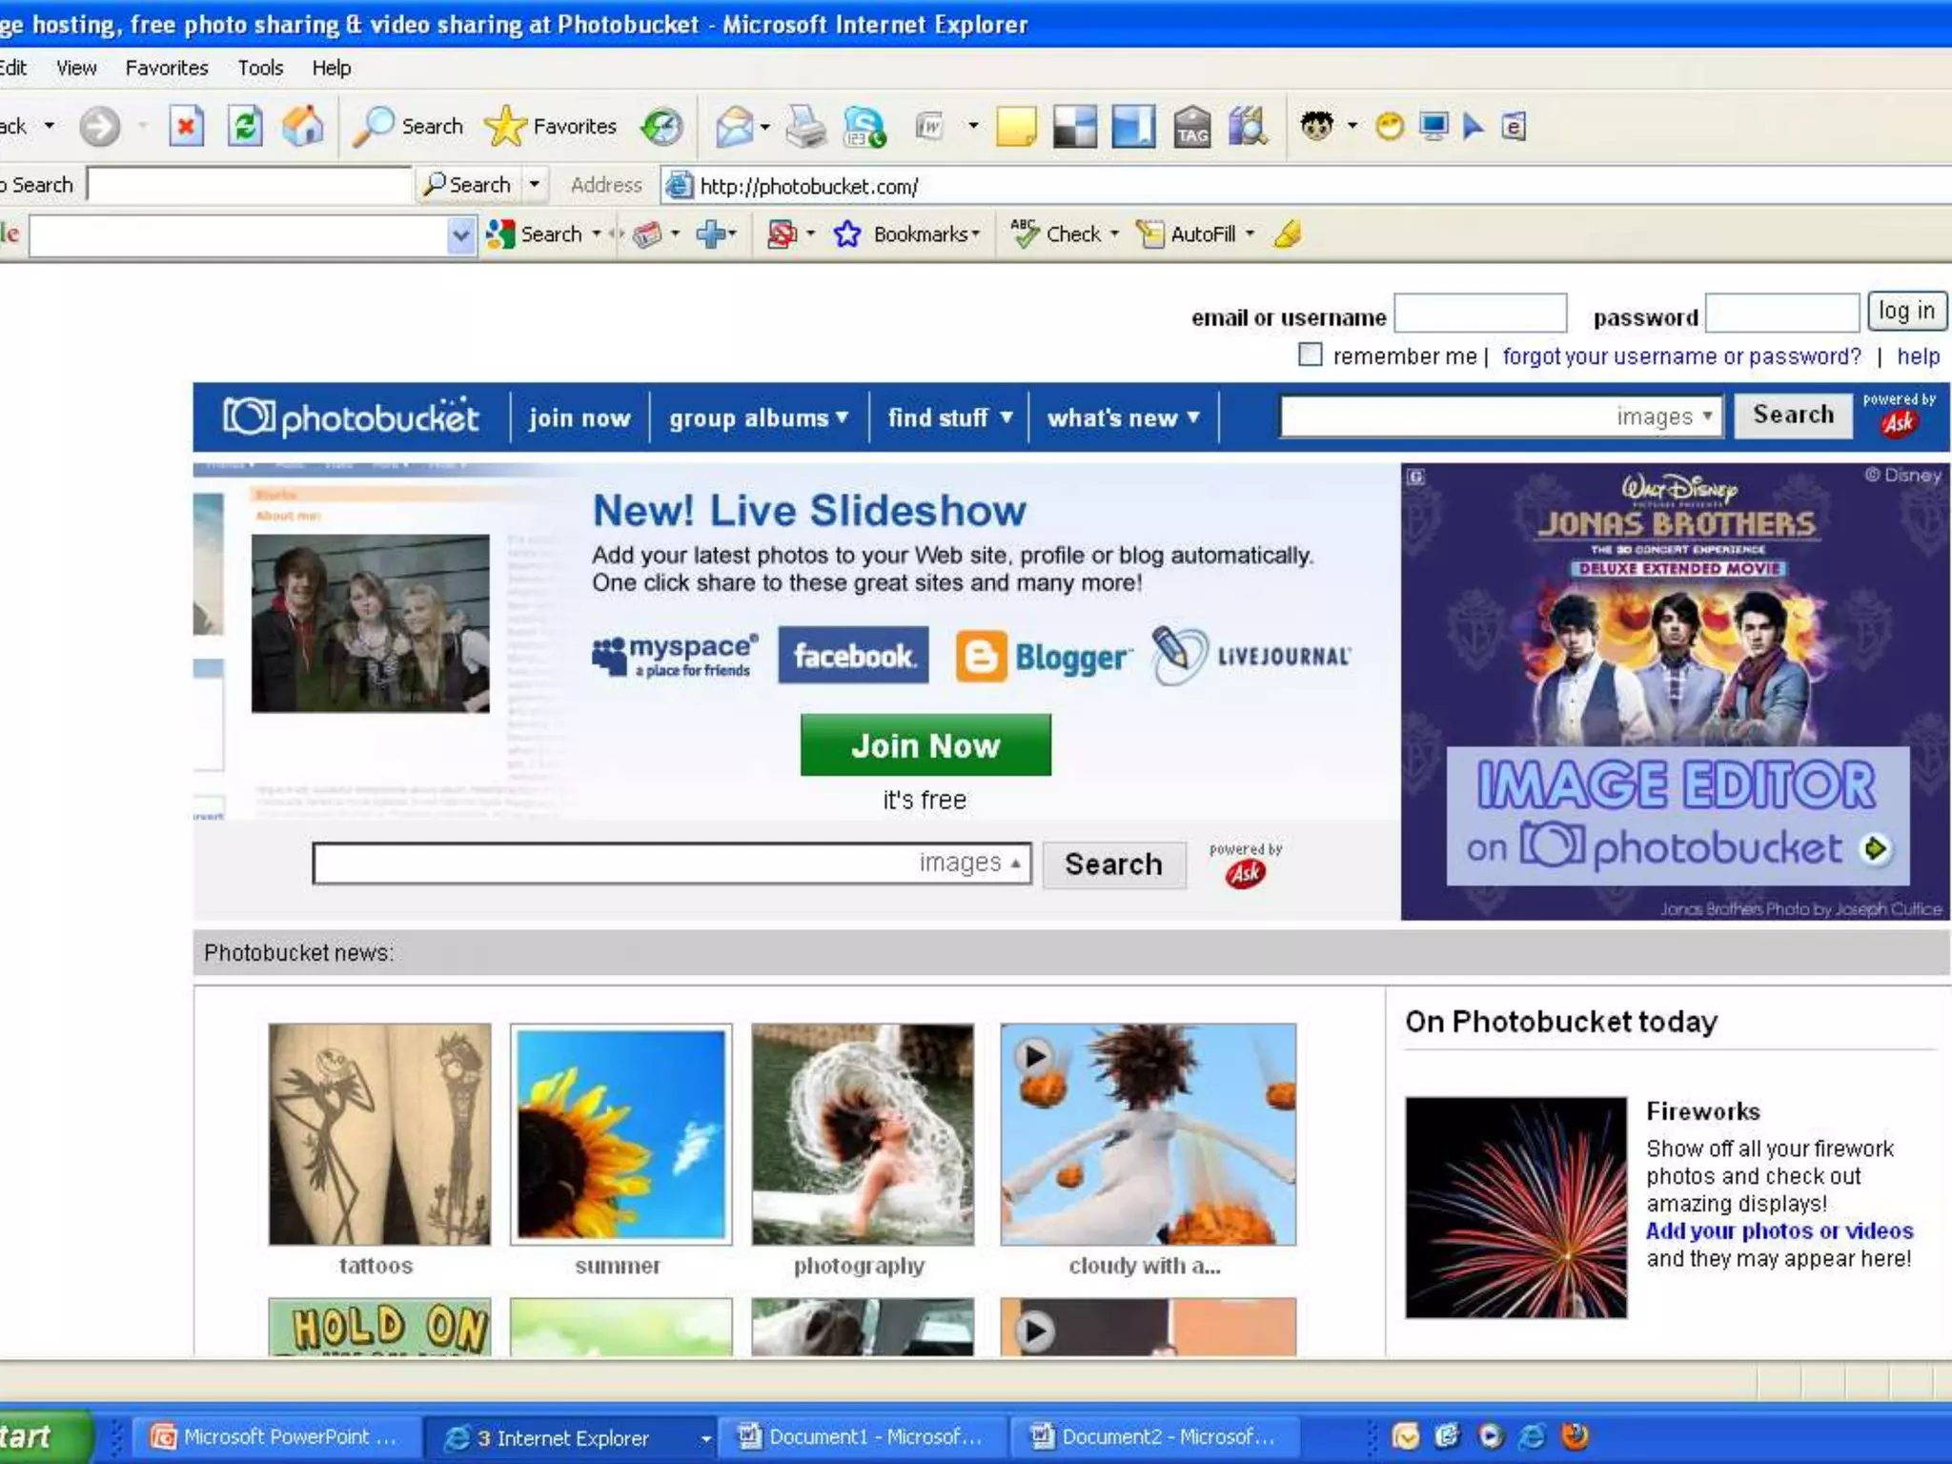Open the Check spelling dropdown arrow
Image resolution: width=1952 pixels, height=1464 pixels.
click(x=1114, y=234)
